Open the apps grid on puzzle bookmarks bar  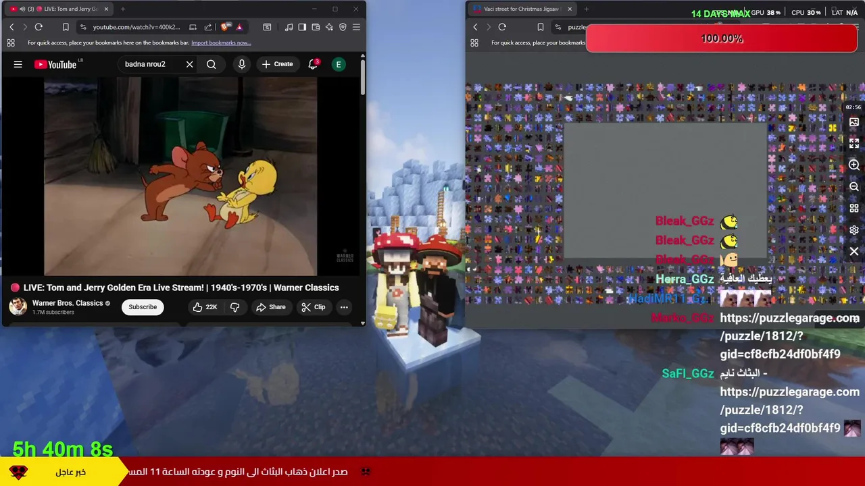click(x=474, y=43)
